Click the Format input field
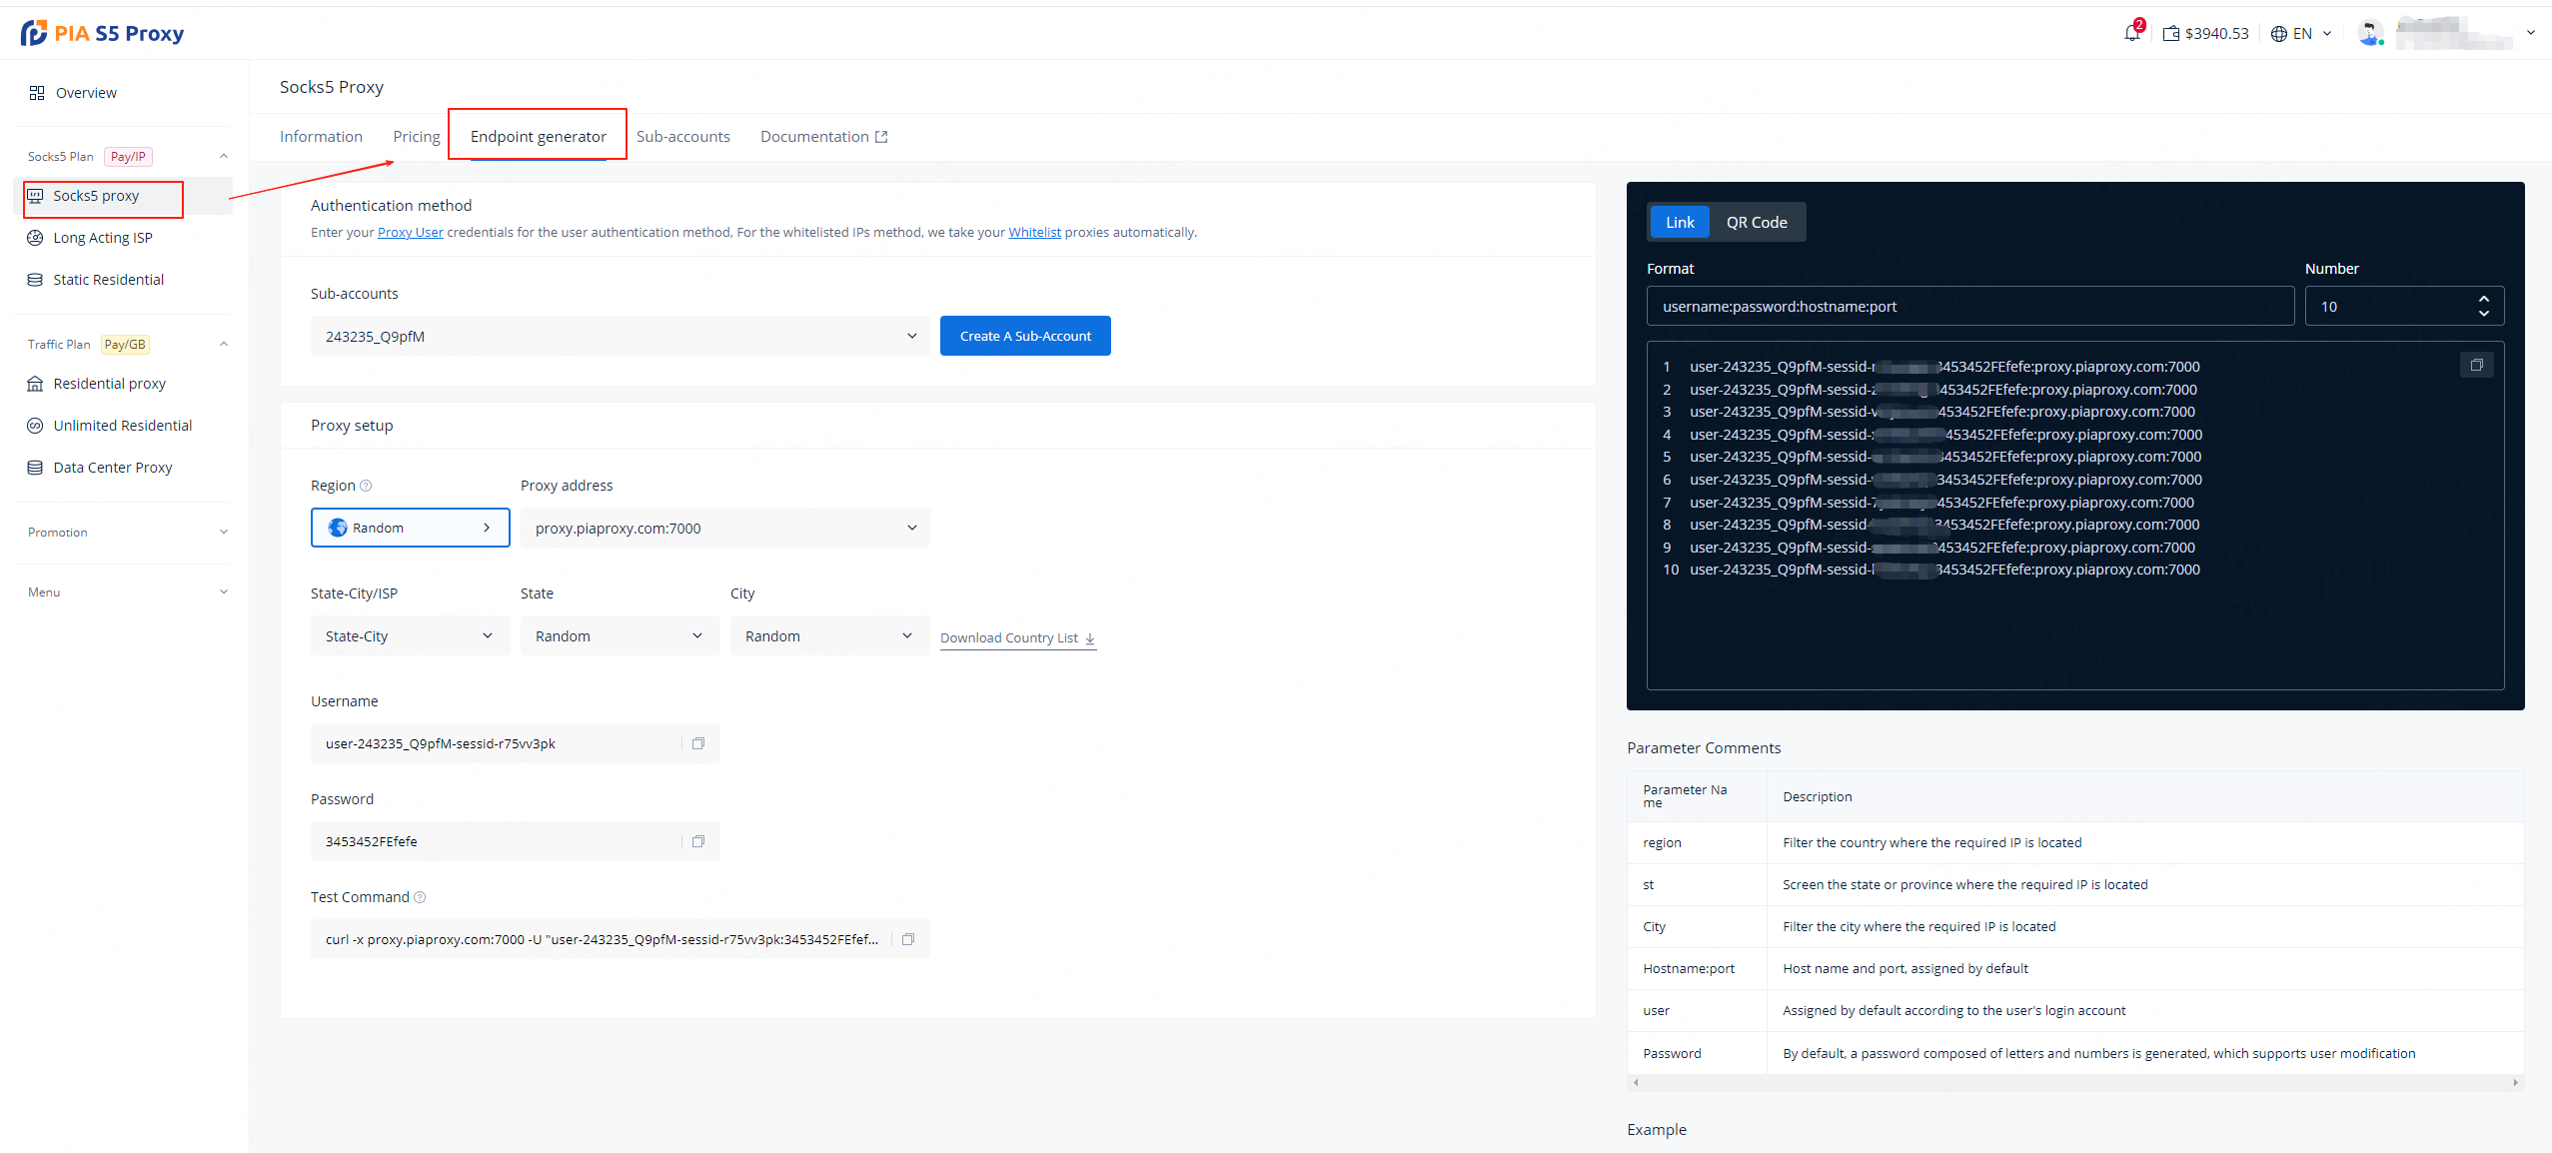Viewport: 2552px width, 1153px height. point(1968,307)
